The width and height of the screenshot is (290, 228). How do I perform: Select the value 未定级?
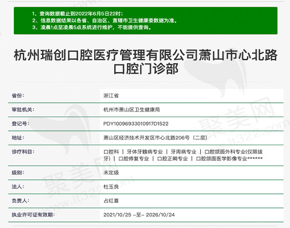coord(111,173)
